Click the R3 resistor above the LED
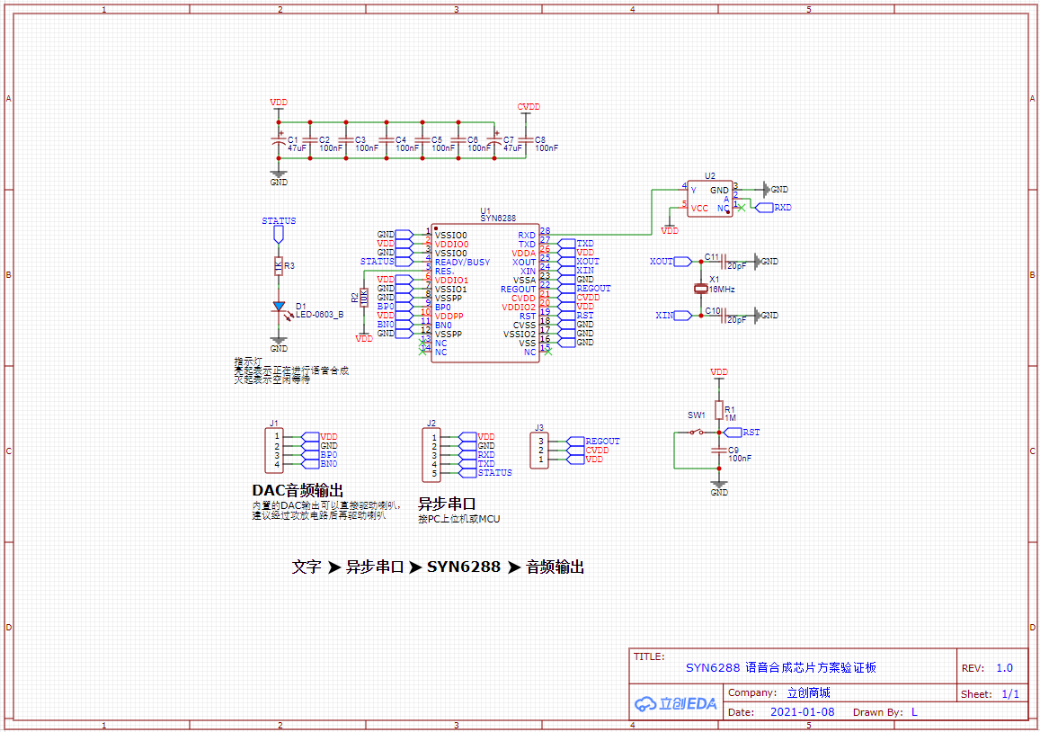Viewport: 1040px width, 732px height. coord(279,266)
